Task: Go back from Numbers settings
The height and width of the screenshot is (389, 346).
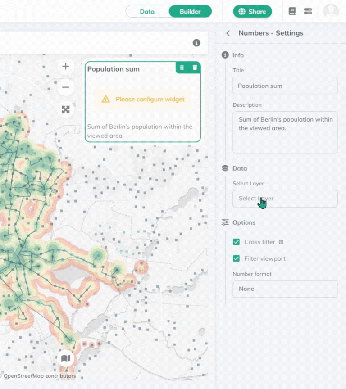Action: pyautogui.click(x=228, y=33)
